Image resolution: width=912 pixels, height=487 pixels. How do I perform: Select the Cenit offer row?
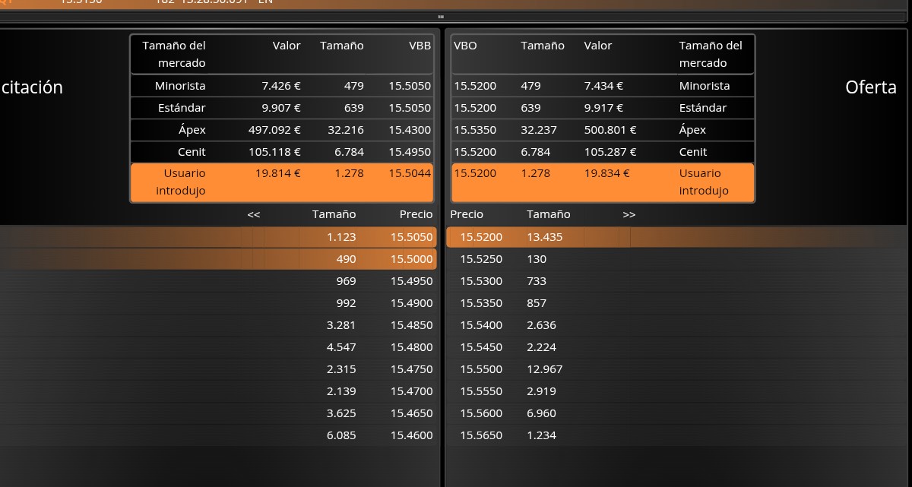pos(603,152)
